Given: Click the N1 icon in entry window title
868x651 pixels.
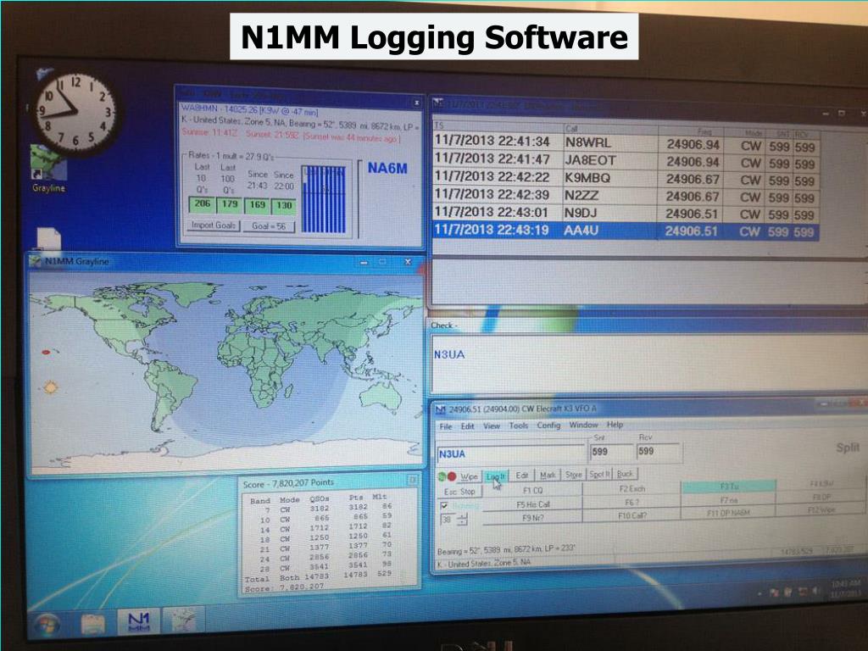Looking at the screenshot, I should [x=440, y=409].
